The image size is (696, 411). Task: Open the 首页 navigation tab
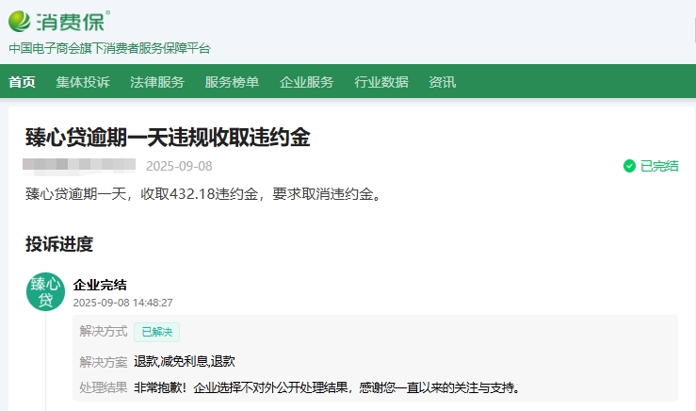[x=22, y=82]
